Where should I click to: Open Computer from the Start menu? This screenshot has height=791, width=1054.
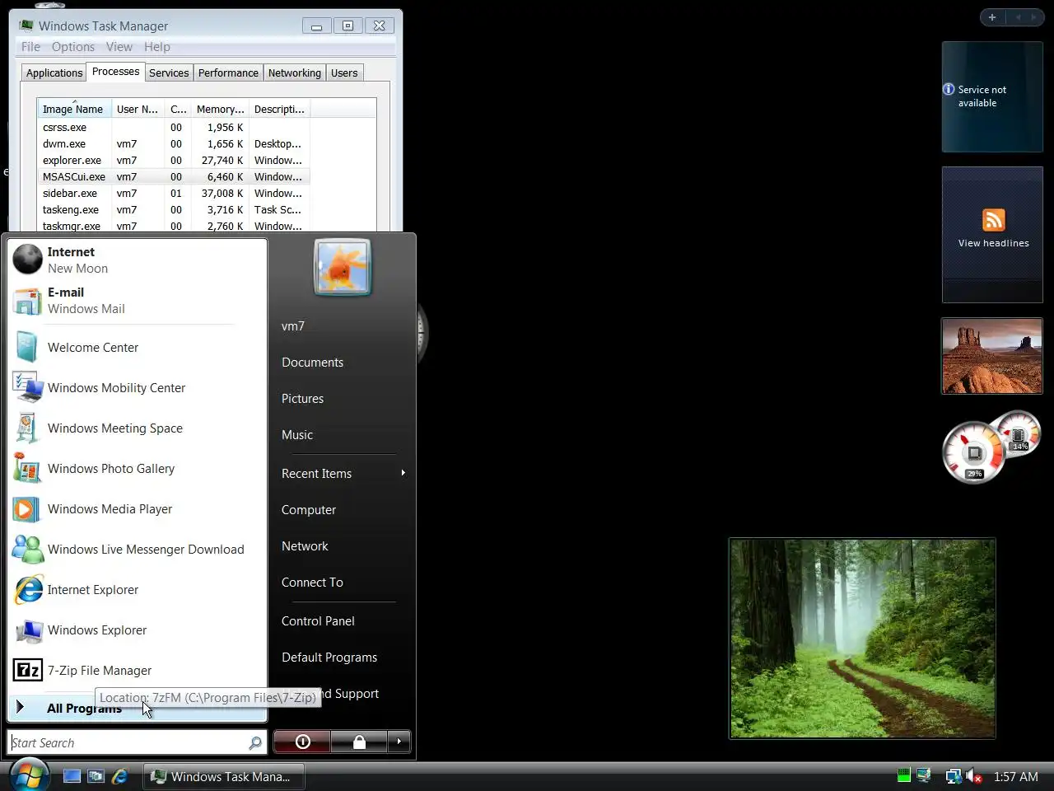[309, 510]
